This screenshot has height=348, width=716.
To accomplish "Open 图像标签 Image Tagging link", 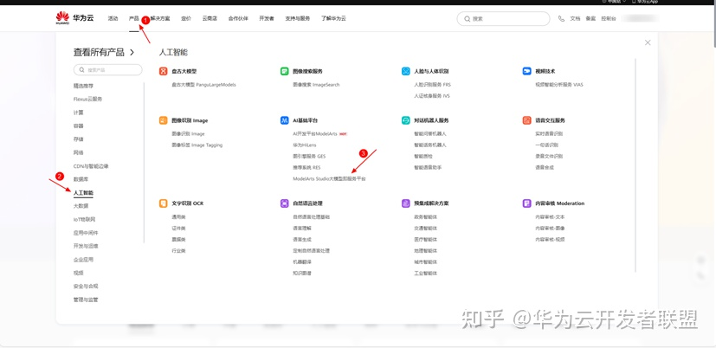I will 197,145.
